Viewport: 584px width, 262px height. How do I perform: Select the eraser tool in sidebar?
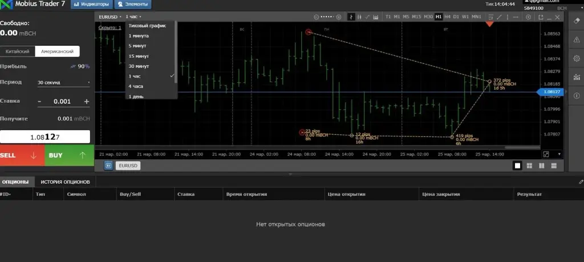coord(577,21)
